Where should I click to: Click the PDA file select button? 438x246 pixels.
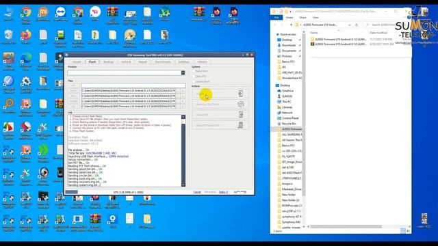point(73,96)
